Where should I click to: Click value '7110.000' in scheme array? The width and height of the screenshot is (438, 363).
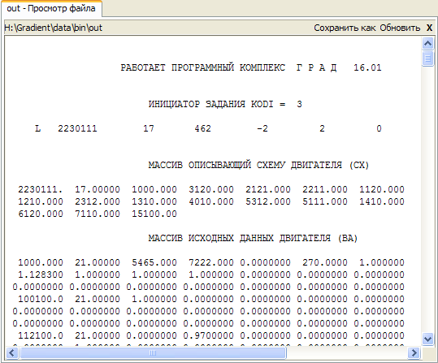pos(98,214)
